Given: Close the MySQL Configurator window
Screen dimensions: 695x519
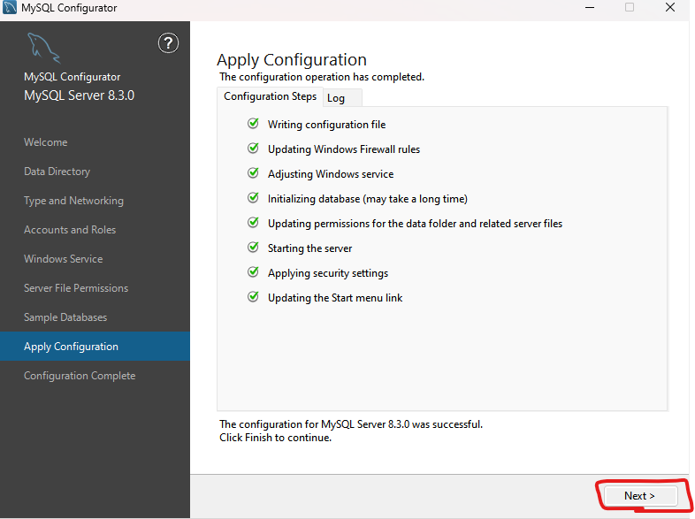Looking at the screenshot, I should click(670, 8).
